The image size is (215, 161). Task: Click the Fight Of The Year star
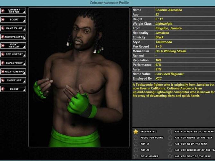pos(170,156)
